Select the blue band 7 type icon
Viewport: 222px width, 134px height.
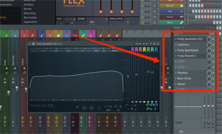pos(156,49)
